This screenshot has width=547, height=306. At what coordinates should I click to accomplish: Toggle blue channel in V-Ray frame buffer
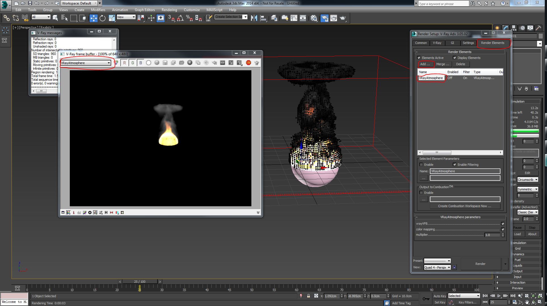pyautogui.click(x=141, y=63)
